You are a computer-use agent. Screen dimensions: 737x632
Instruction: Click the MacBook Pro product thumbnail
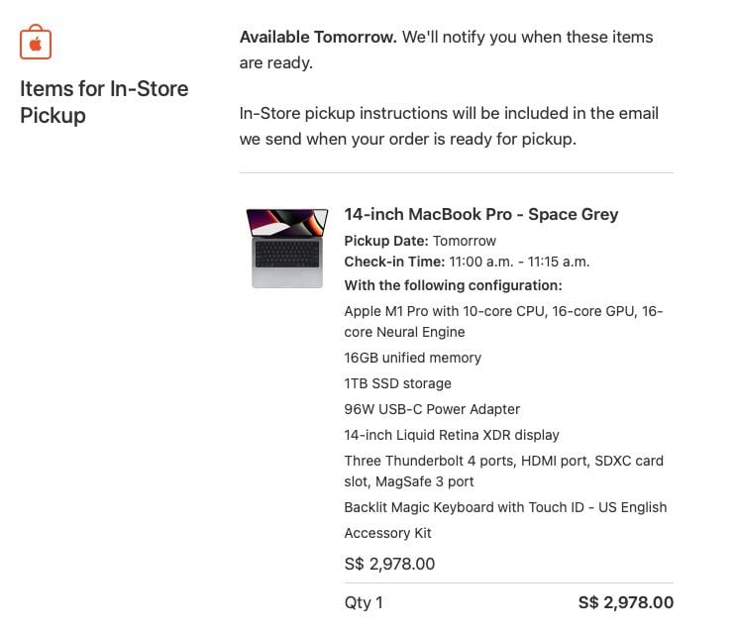[287, 248]
